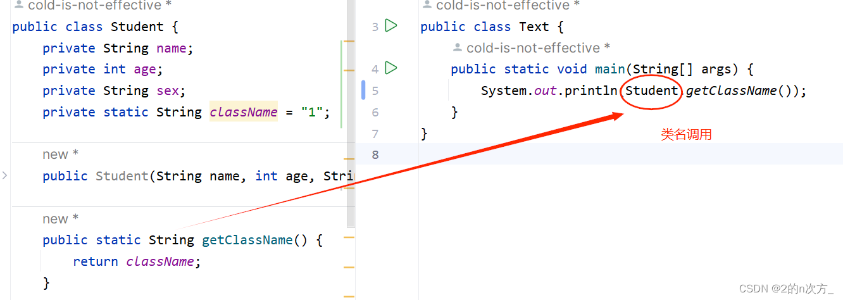Open author hint above class Text
This screenshot has width=843, height=300.
tap(500, 6)
